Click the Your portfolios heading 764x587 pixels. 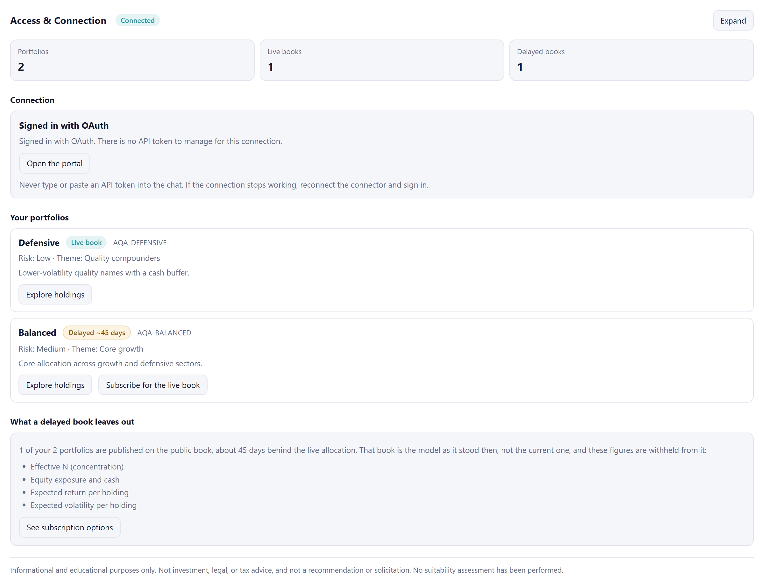tap(39, 217)
